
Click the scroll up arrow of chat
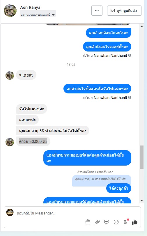click(x=141, y=26)
